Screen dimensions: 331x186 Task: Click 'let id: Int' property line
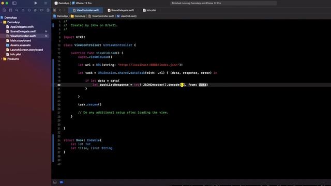(81, 144)
